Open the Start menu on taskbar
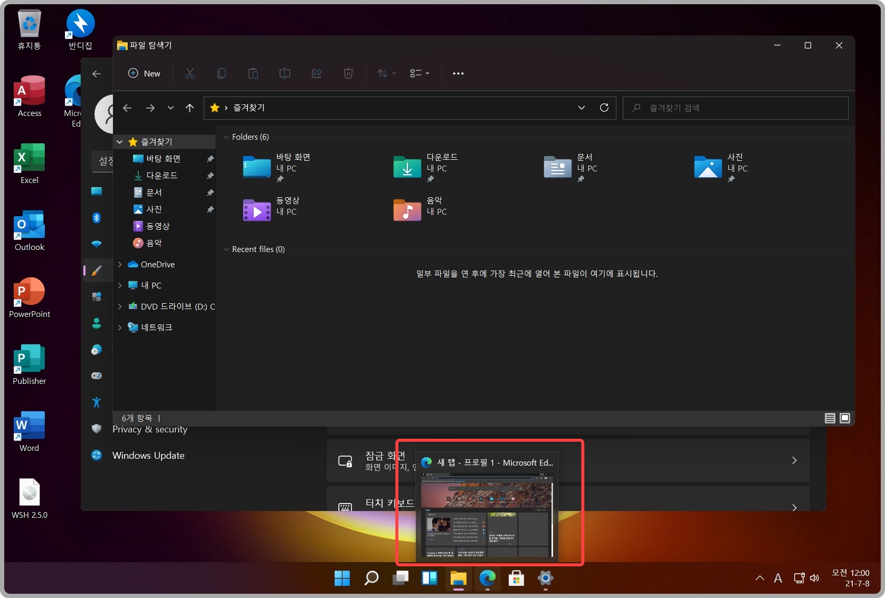885x598 pixels. coord(342,578)
